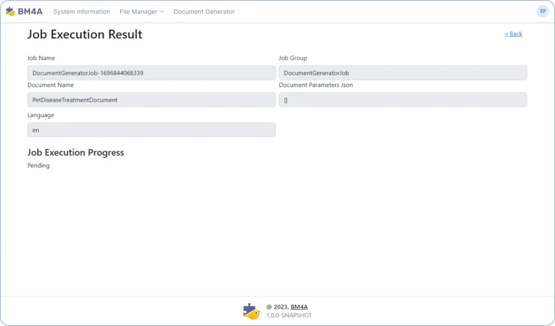Click the Job Name label
This screenshot has width=555, height=326.
pyautogui.click(x=41, y=58)
